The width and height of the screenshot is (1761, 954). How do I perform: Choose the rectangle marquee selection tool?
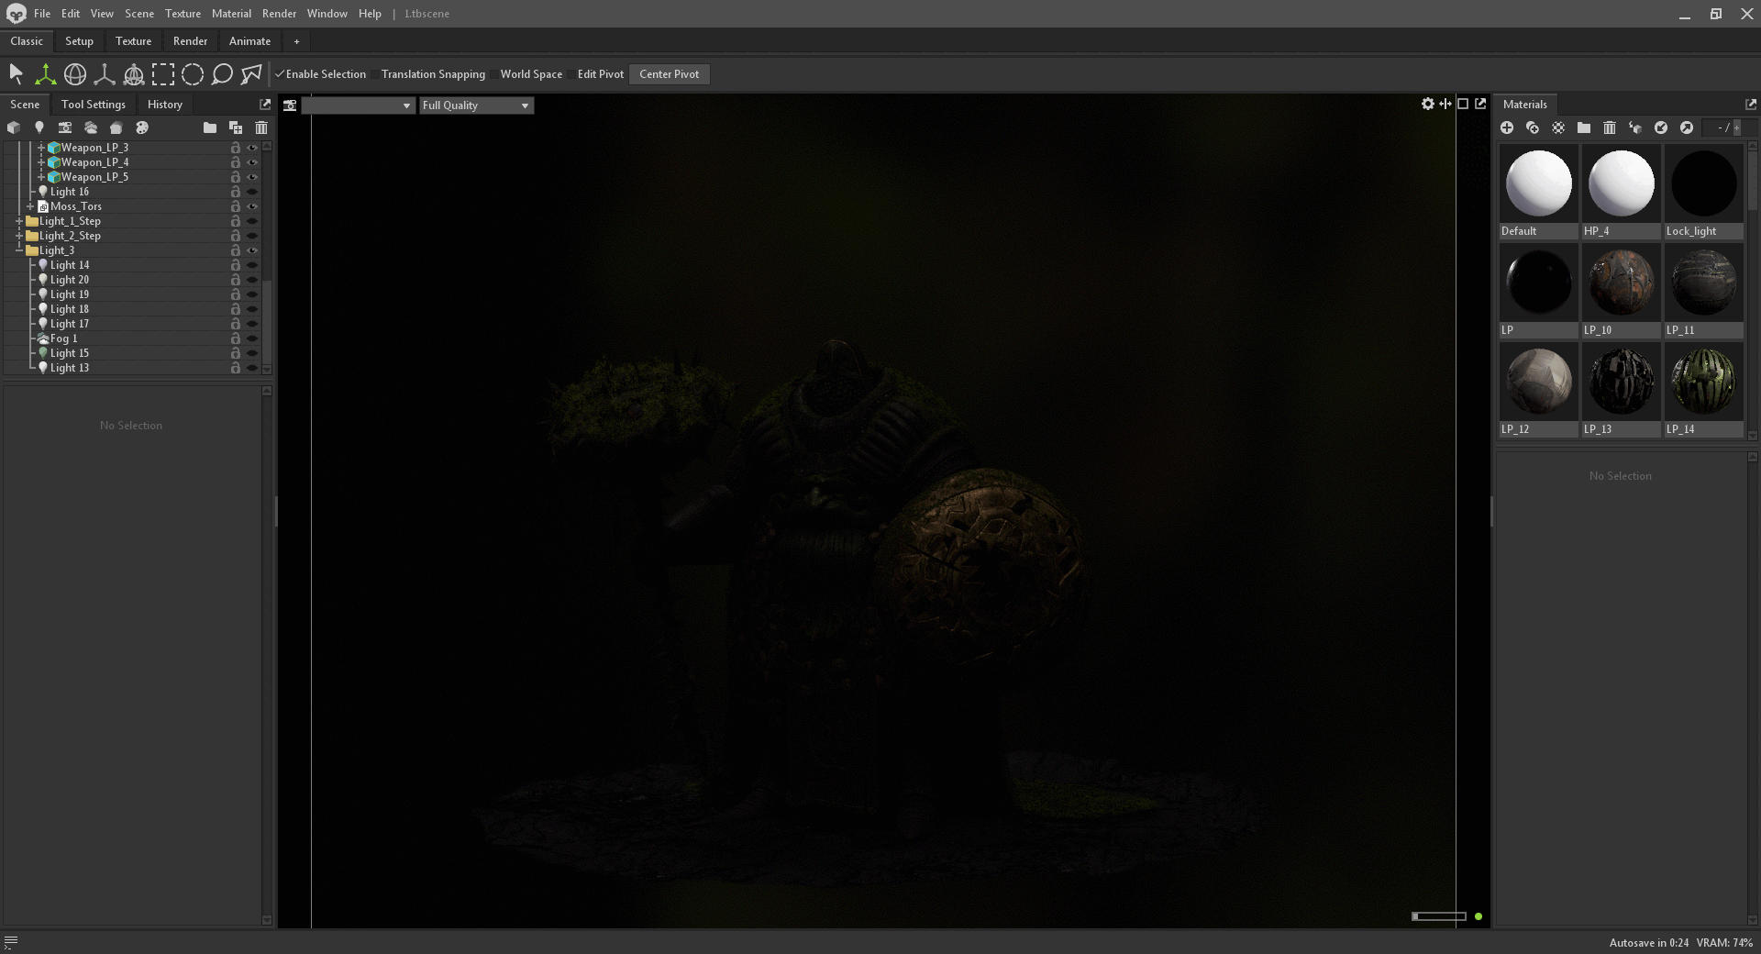[162, 73]
